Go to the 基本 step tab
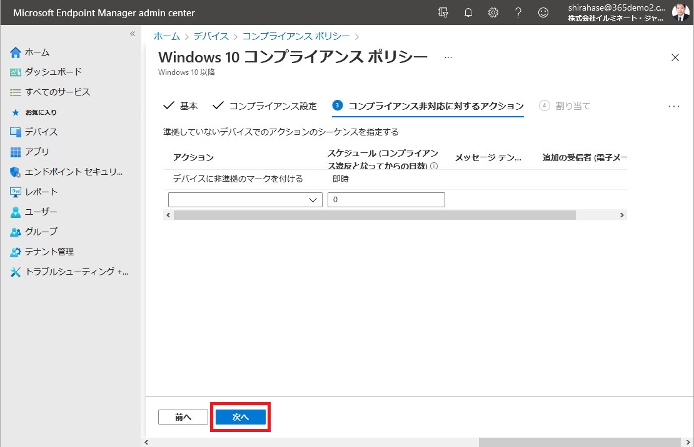Image resolution: width=694 pixels, height=447 pixels. [x=181, y=106]
